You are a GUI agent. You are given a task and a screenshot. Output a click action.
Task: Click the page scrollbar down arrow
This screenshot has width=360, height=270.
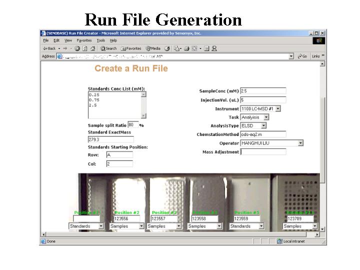click(322, 229)
